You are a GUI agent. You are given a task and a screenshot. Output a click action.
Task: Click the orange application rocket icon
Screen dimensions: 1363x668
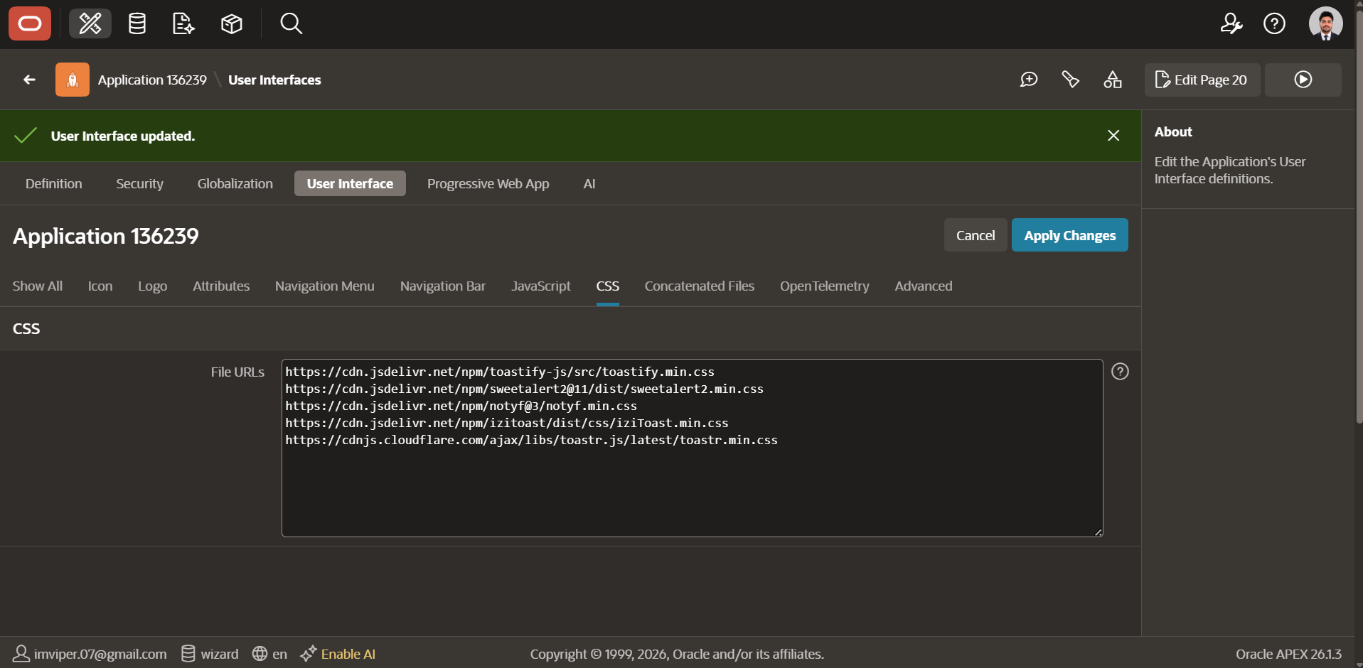point(73,80)
